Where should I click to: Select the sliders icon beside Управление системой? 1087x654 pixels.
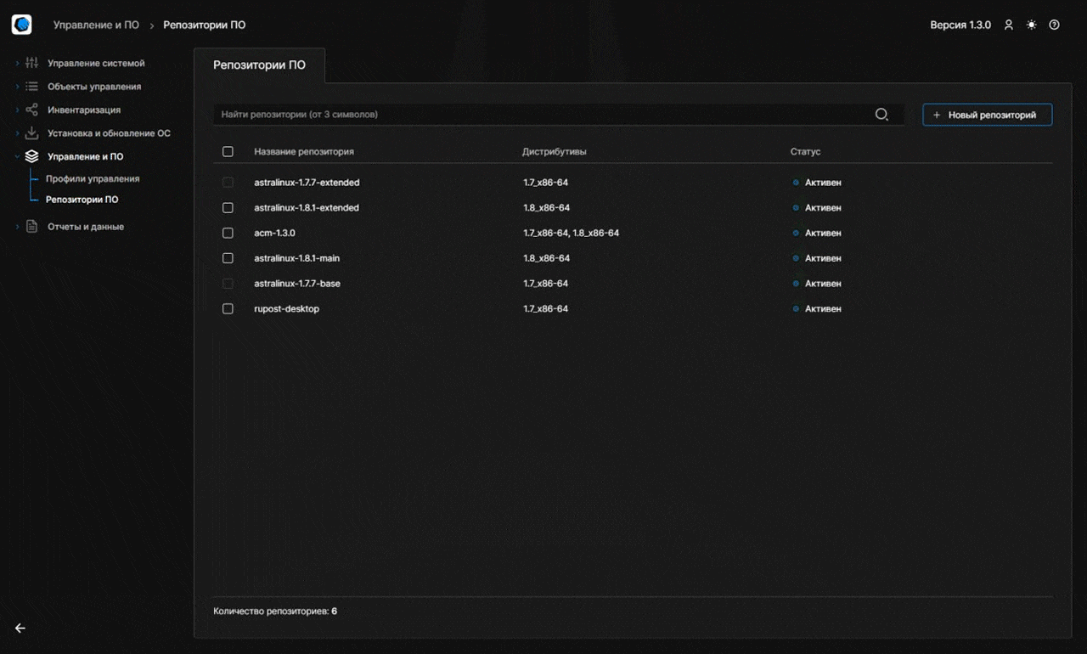pos(31,63)
